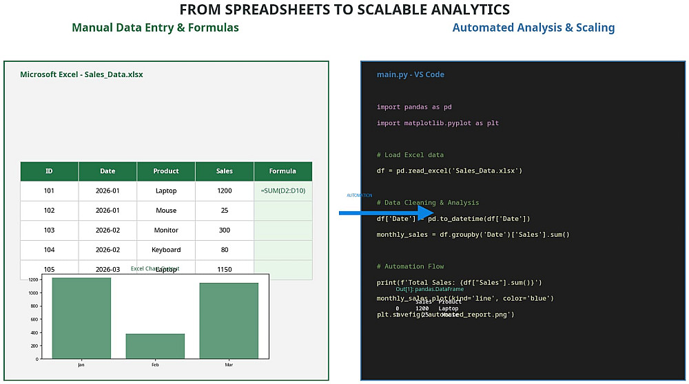The height and width of the screenshot is (384, 689).
Task: Click the Monitor product cell
Action: point(166,230)
